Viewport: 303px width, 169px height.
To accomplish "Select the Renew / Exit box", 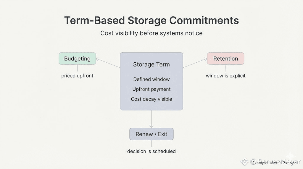I will tap(151, 134).
